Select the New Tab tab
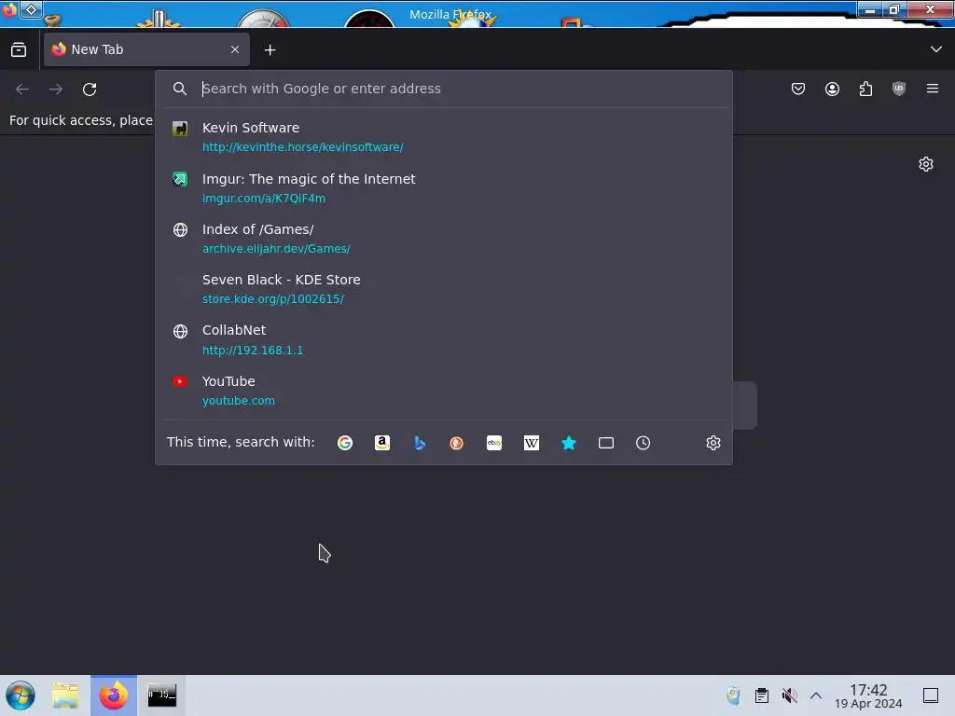 pos(146,49)
